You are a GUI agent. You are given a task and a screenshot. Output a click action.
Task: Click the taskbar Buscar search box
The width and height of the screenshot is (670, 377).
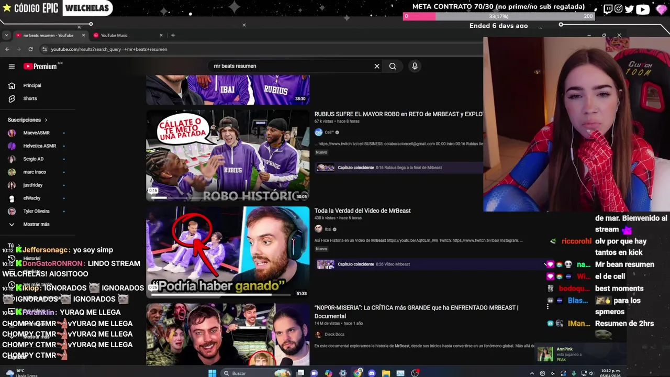(x=255, y=373)
